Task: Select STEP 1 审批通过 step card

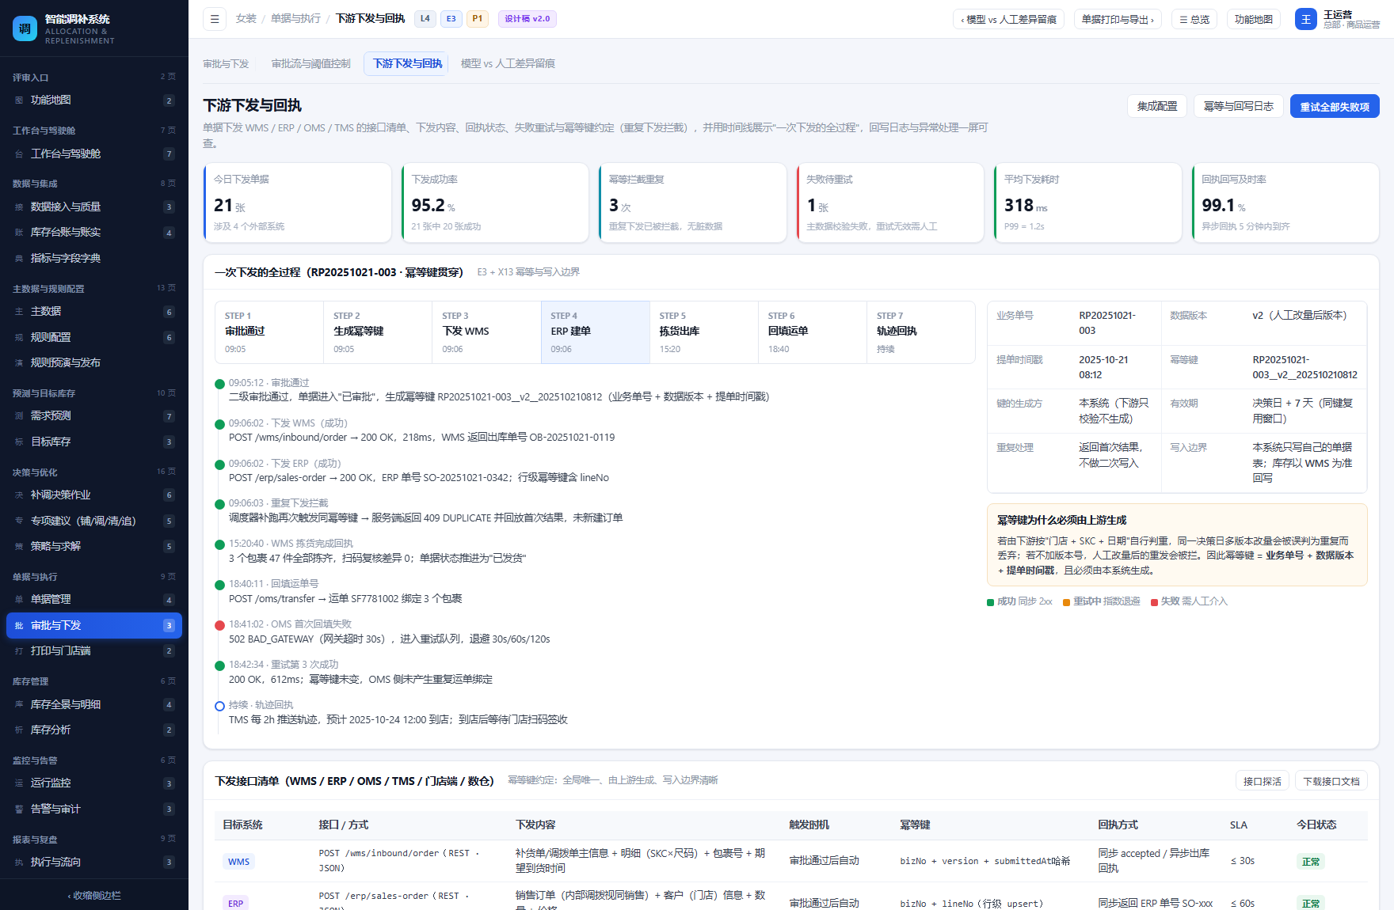Action: [x=269, y=332]
